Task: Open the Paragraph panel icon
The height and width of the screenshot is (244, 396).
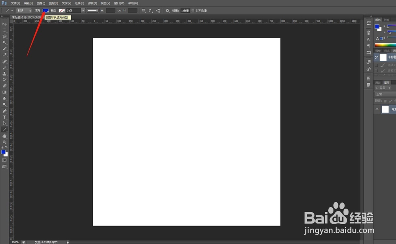Action: (x=368, y=46)
